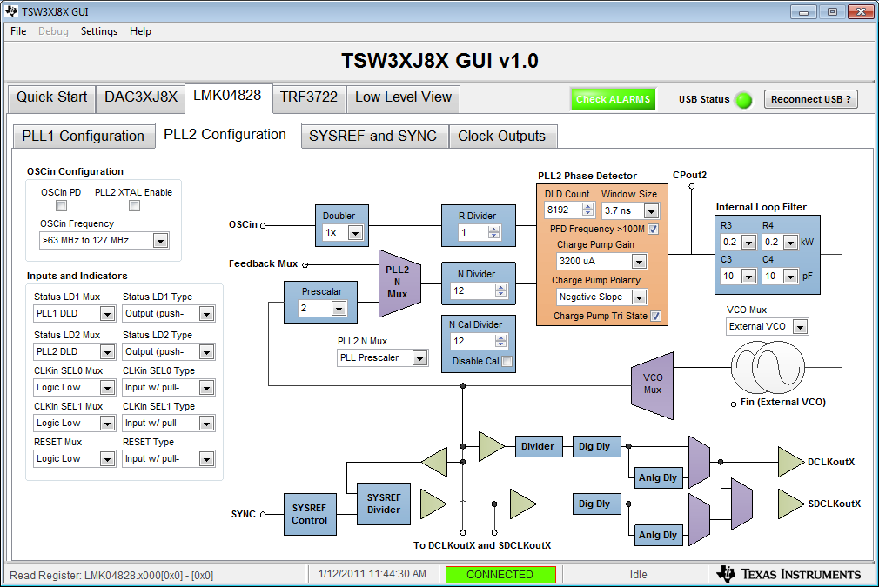Open the SYSREF and SYNC sub-tab

pos(372,137)
